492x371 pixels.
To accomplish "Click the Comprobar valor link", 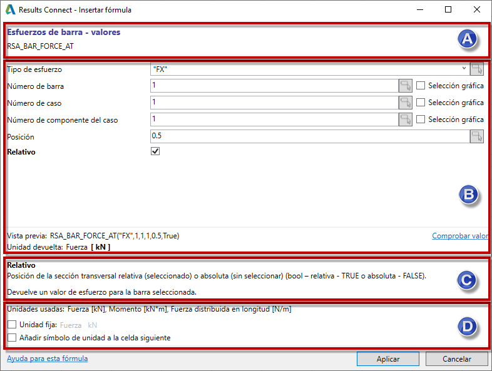I will [x=460, y=236].
